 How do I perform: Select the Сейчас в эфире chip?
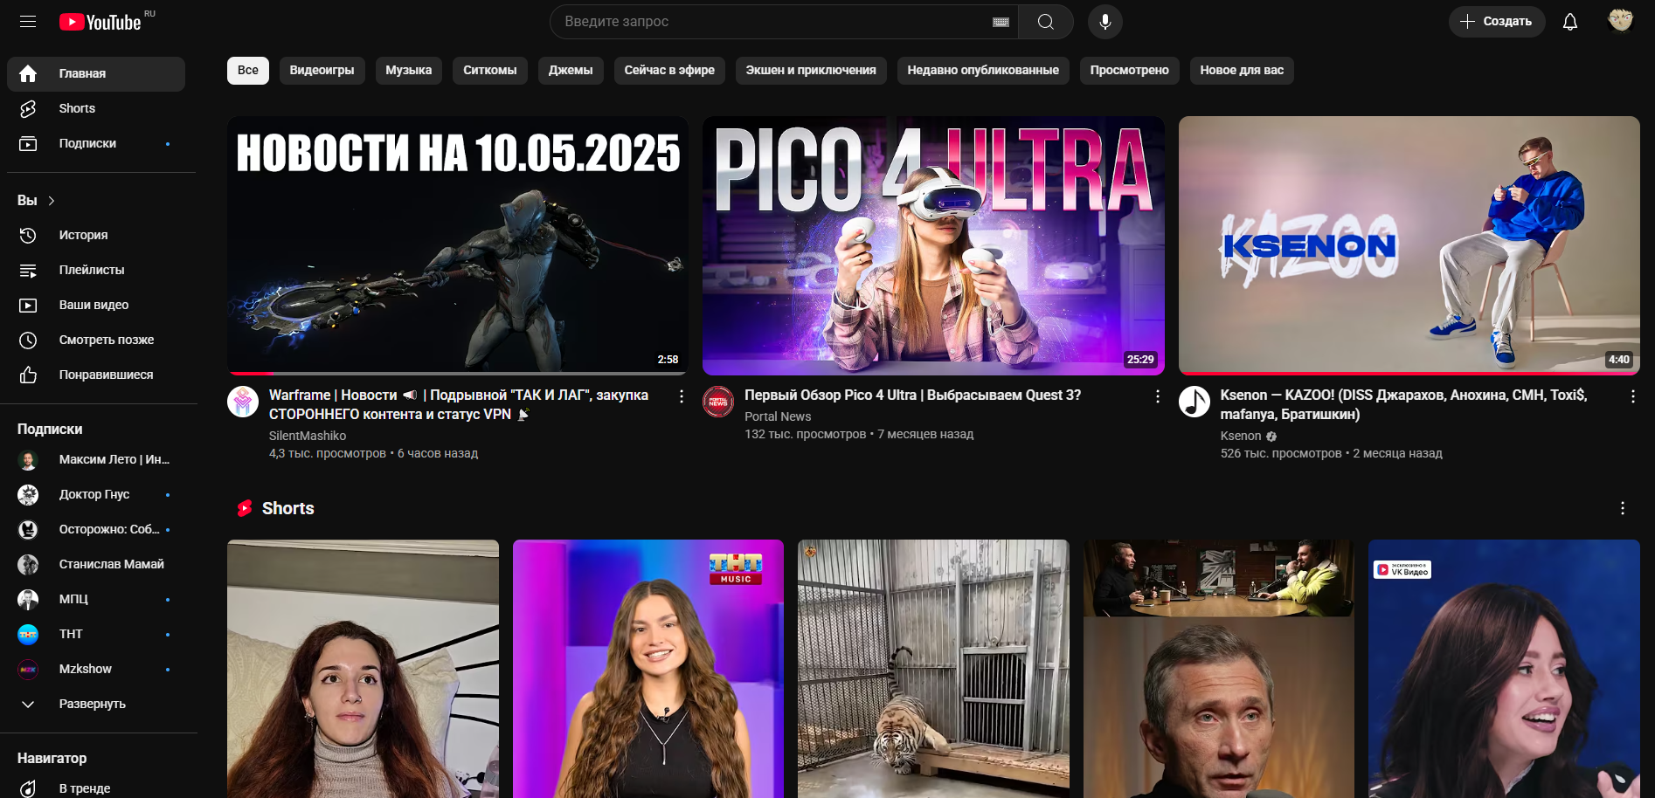click(669, 70)
